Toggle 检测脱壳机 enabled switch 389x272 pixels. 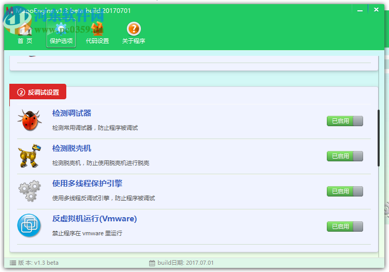click(x=345, y=156)
